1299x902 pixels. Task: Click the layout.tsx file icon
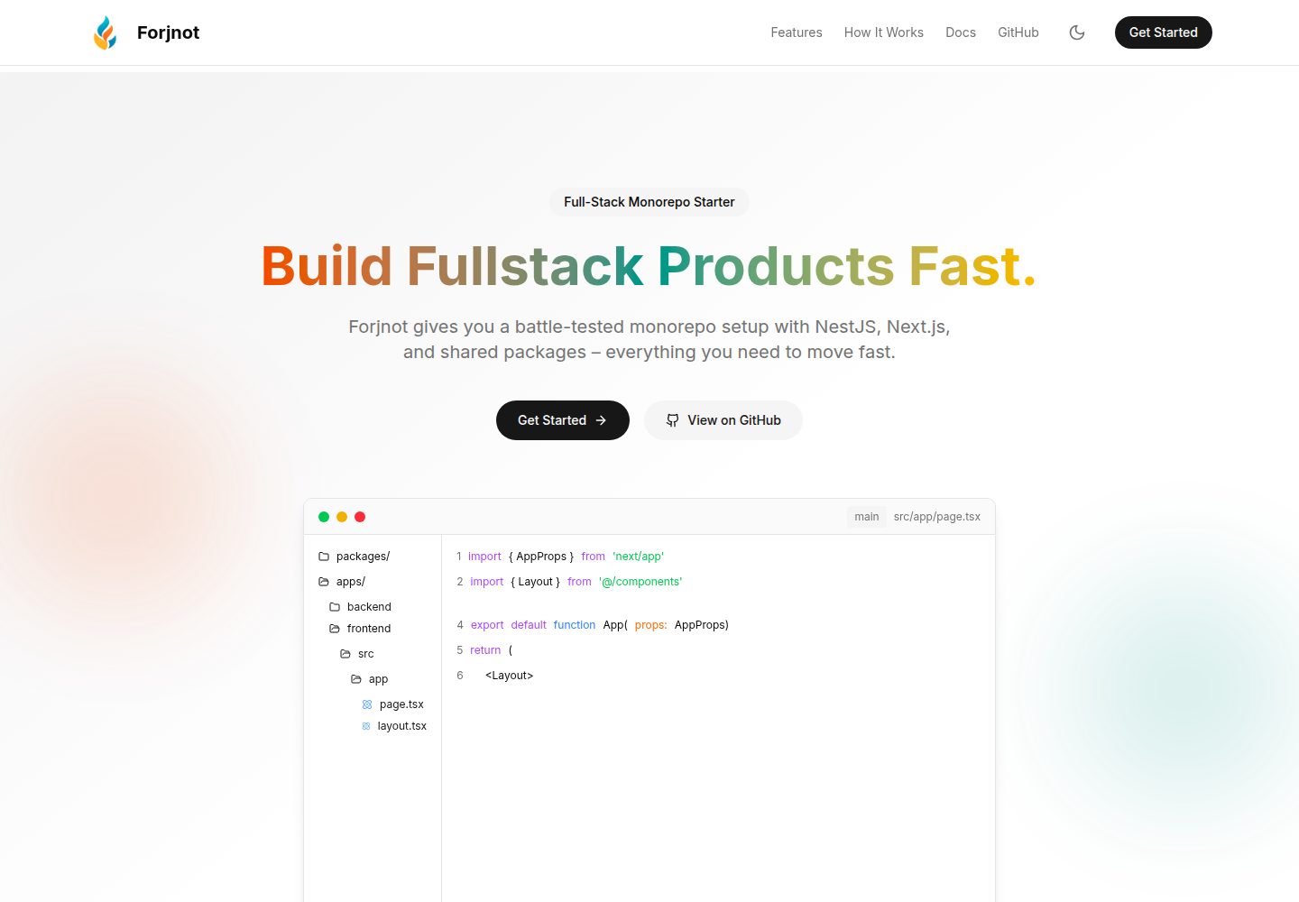(x=366, y=726)
